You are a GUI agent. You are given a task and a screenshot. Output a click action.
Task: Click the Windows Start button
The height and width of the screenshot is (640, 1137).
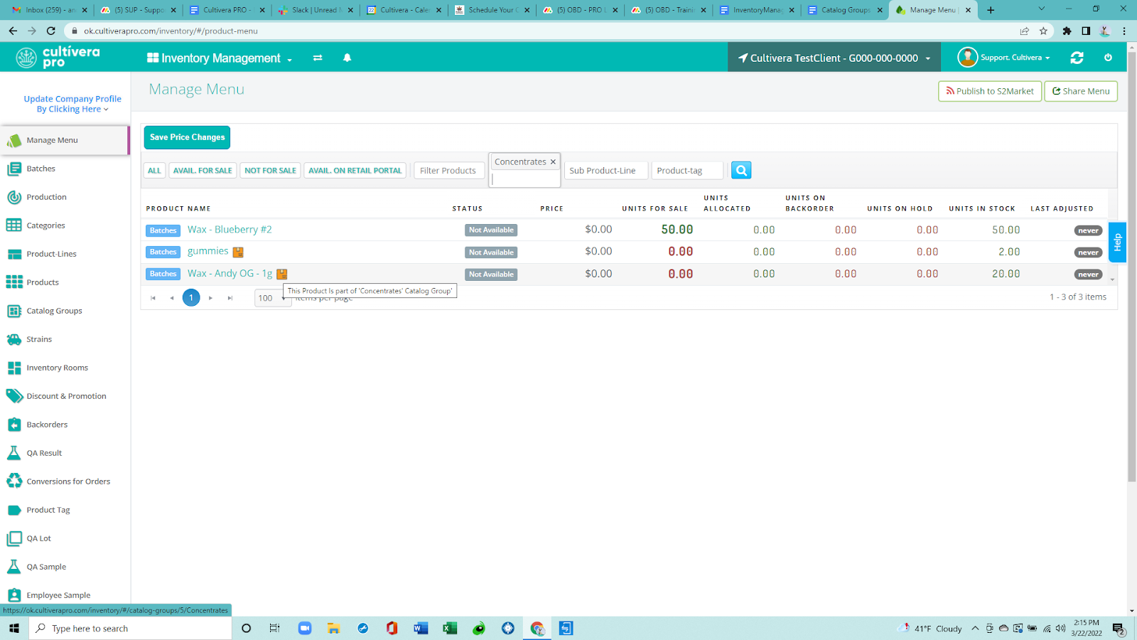coord(14,629)
